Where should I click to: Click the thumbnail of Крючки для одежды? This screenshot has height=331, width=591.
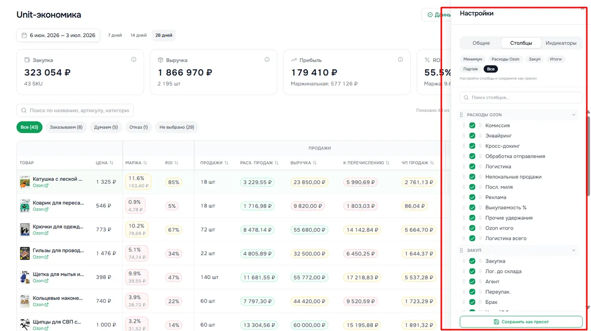[25, 230]
